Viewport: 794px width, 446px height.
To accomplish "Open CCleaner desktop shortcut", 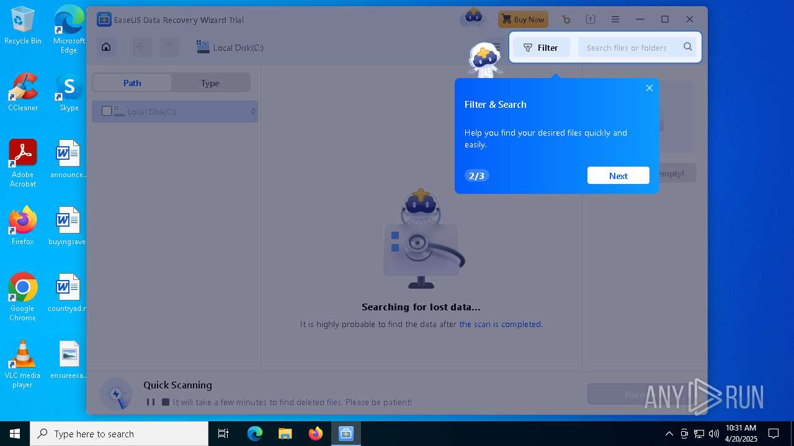I will coord(23,92).
